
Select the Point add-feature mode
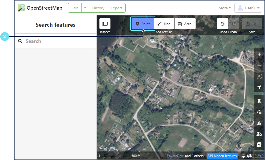[x=143, y=24]
